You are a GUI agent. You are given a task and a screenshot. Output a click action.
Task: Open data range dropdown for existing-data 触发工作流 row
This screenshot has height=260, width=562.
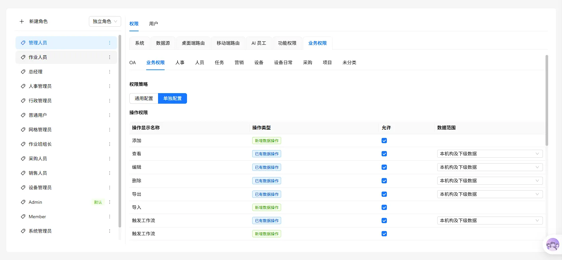pyautogui.click(x=490, y=221)
